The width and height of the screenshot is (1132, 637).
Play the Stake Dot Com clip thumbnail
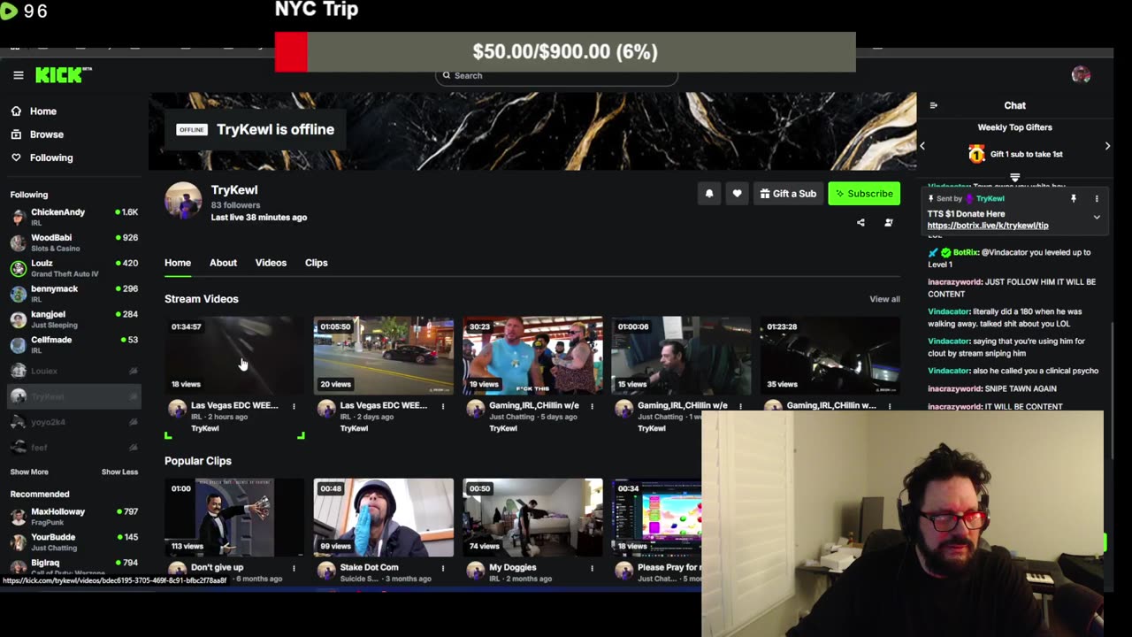(383, 518)
